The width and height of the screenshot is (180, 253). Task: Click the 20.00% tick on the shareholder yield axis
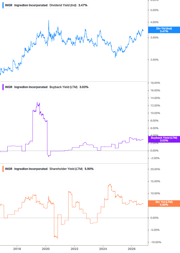pos(155,169)
